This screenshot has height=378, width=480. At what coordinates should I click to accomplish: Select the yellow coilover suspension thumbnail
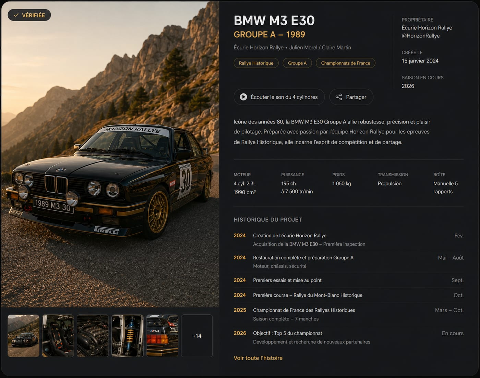click(x=128, y=336)
